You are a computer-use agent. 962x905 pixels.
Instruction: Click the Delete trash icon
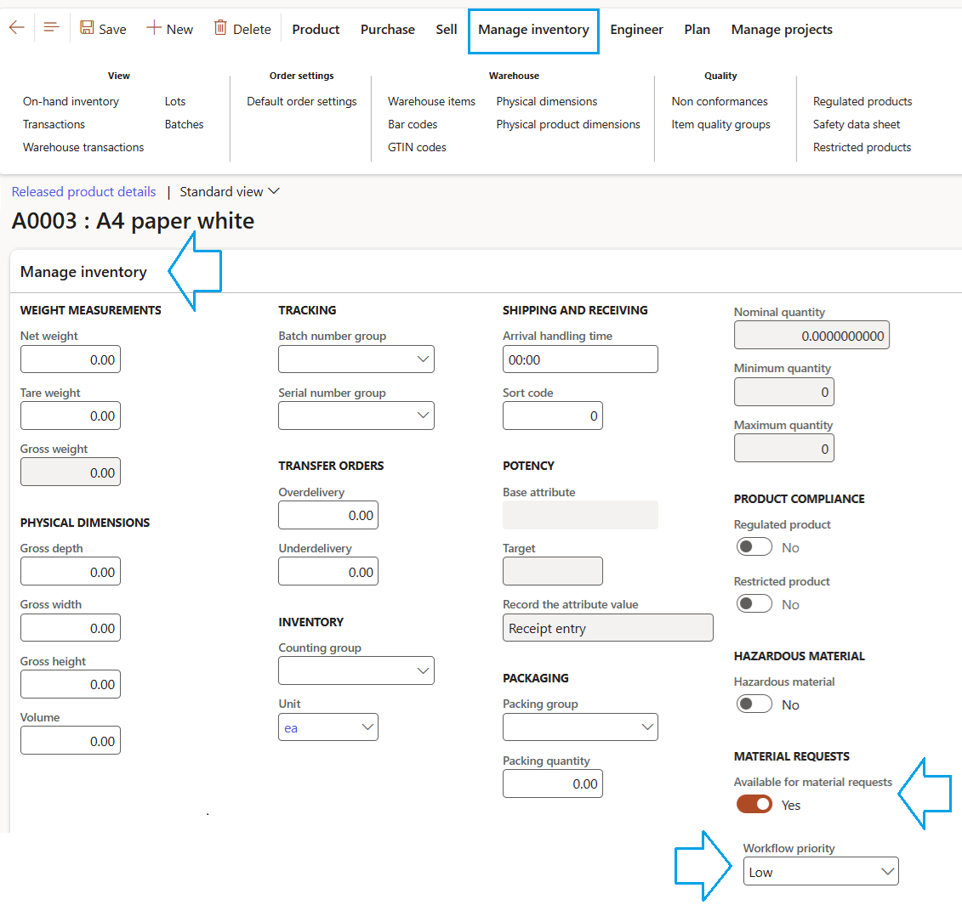click(220, 28)
